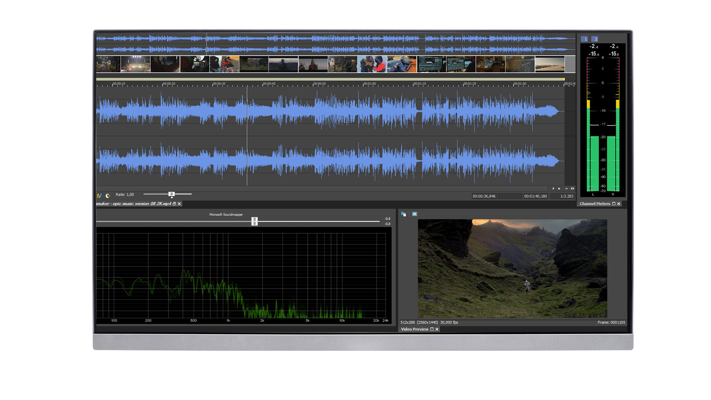Toggle the scrub speaker icon beside Rate
This screenshot has width=711, height=400.
coord(108,195)
